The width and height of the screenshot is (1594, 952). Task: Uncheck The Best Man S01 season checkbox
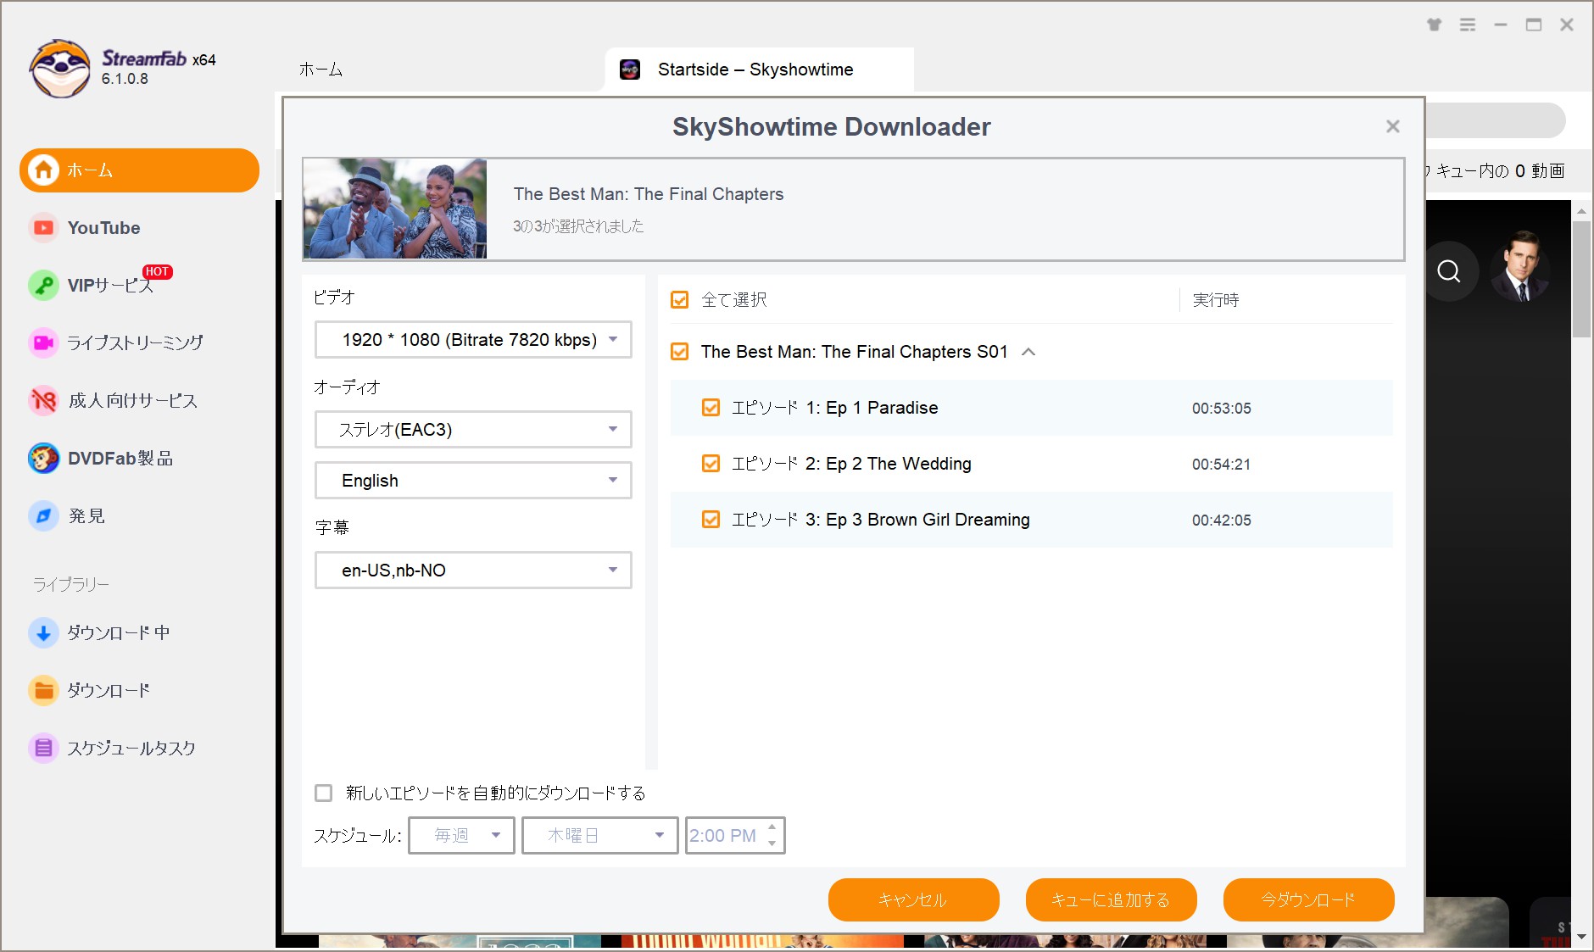(680, 352)
